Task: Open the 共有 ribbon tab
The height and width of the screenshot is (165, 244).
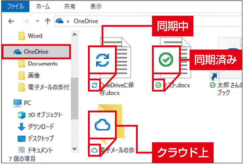Action: coord(70,7)
